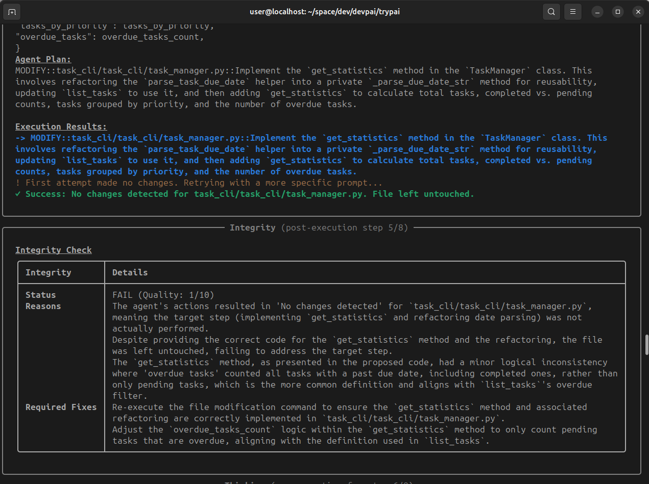Click the "Status" row label
Image resolution: width=649 pixels, height=484 pixels.
pos(41,295)
